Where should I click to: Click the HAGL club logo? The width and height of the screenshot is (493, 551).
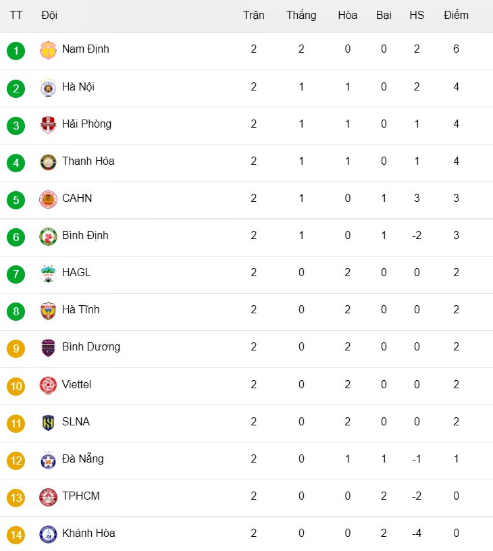(x=48, y=273)
